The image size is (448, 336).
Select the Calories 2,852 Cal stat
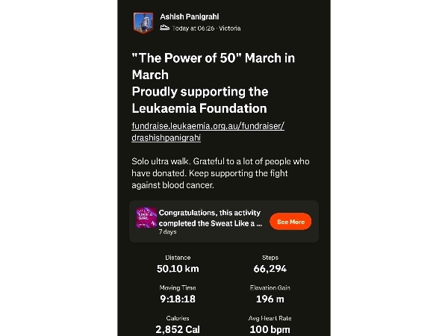(178, 324)
